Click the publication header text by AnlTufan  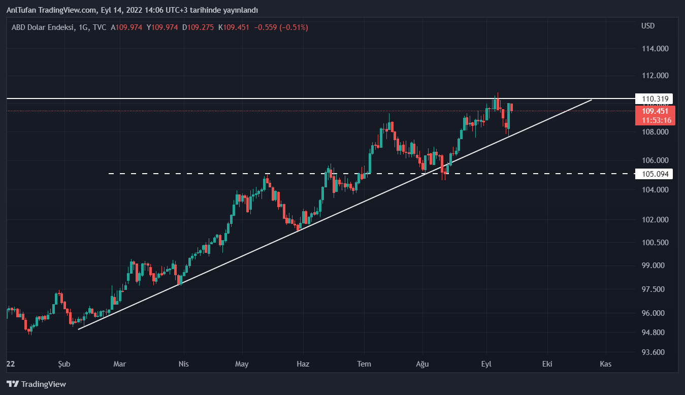132,10
